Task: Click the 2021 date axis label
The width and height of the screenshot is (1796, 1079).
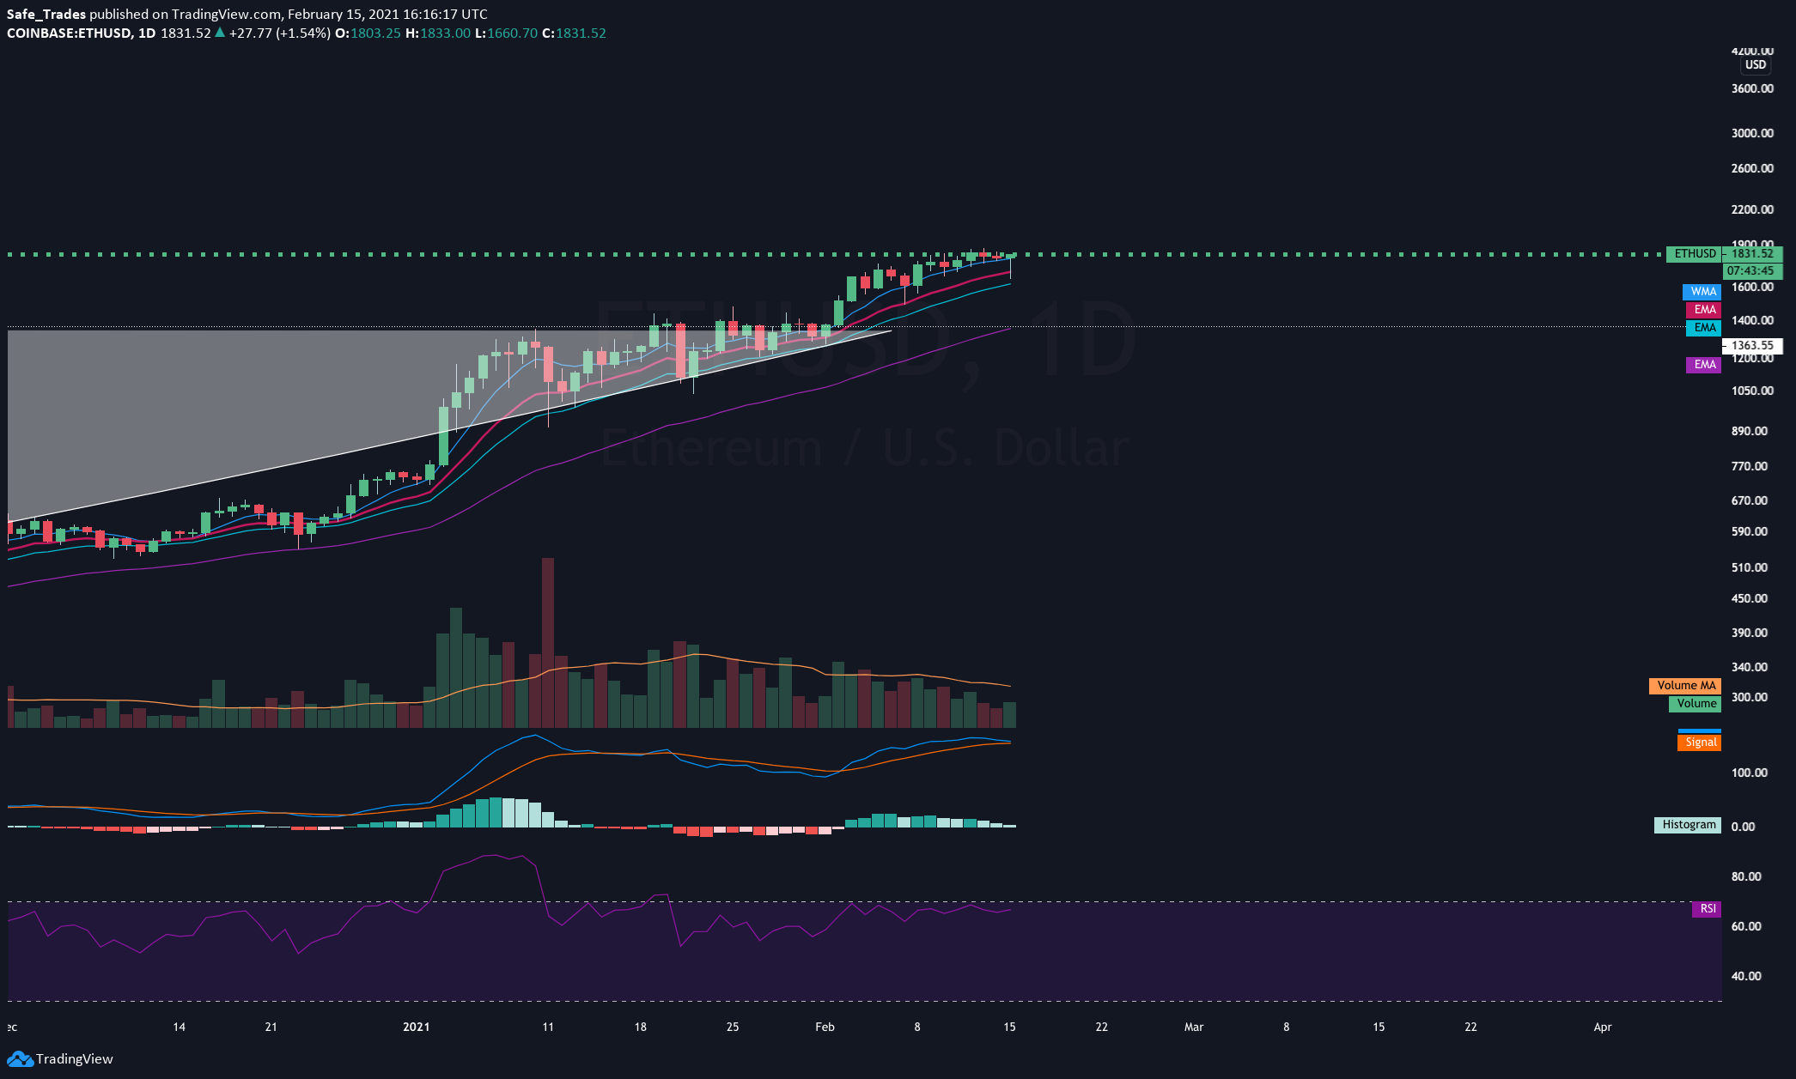Action: 416,1027
